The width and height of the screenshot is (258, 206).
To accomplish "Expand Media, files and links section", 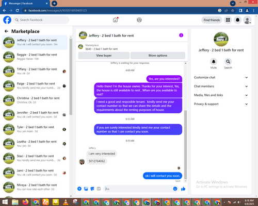I will coord(221,95).
